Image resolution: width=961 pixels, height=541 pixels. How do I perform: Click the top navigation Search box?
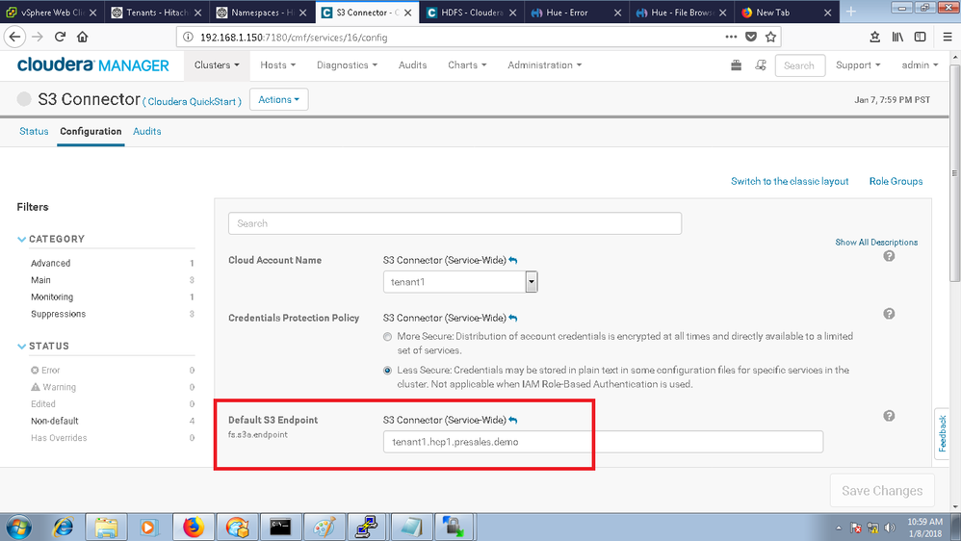800,65
